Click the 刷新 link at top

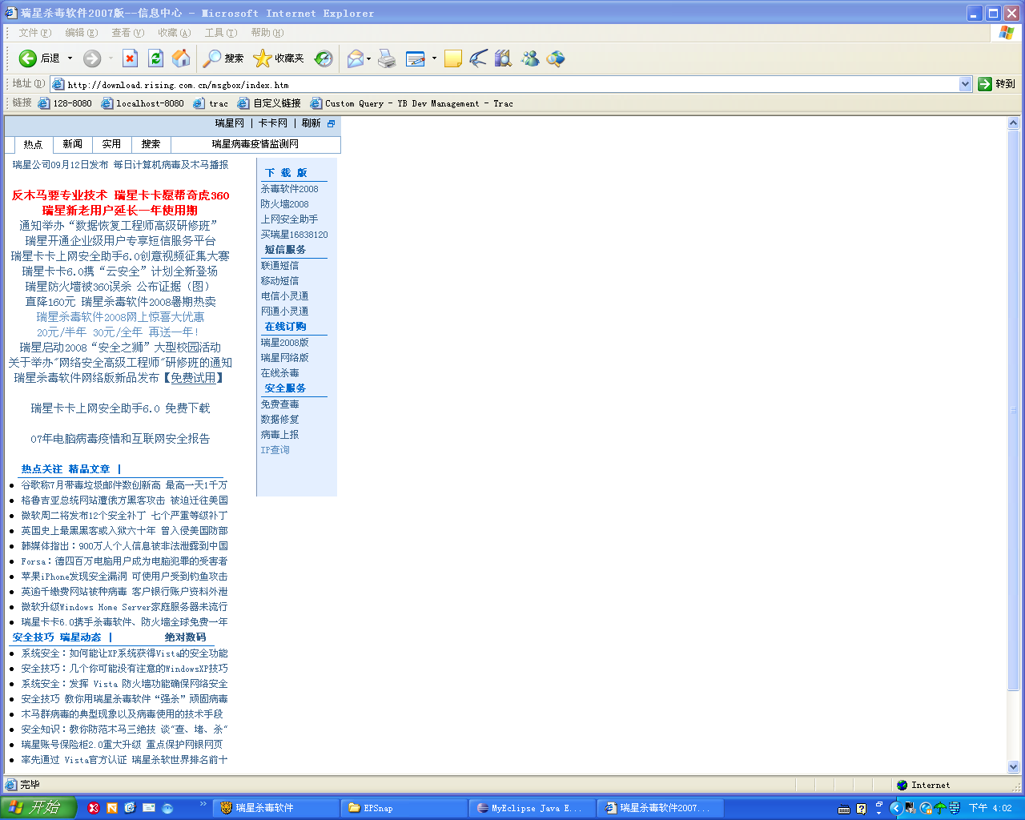312,123
